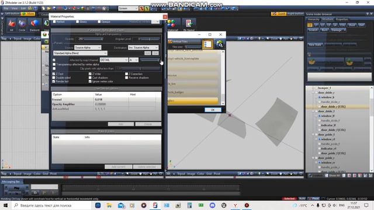Open the Source Alpha source dropdown
The width and height of the screenshot is (374, 210).
click(88, 48)
